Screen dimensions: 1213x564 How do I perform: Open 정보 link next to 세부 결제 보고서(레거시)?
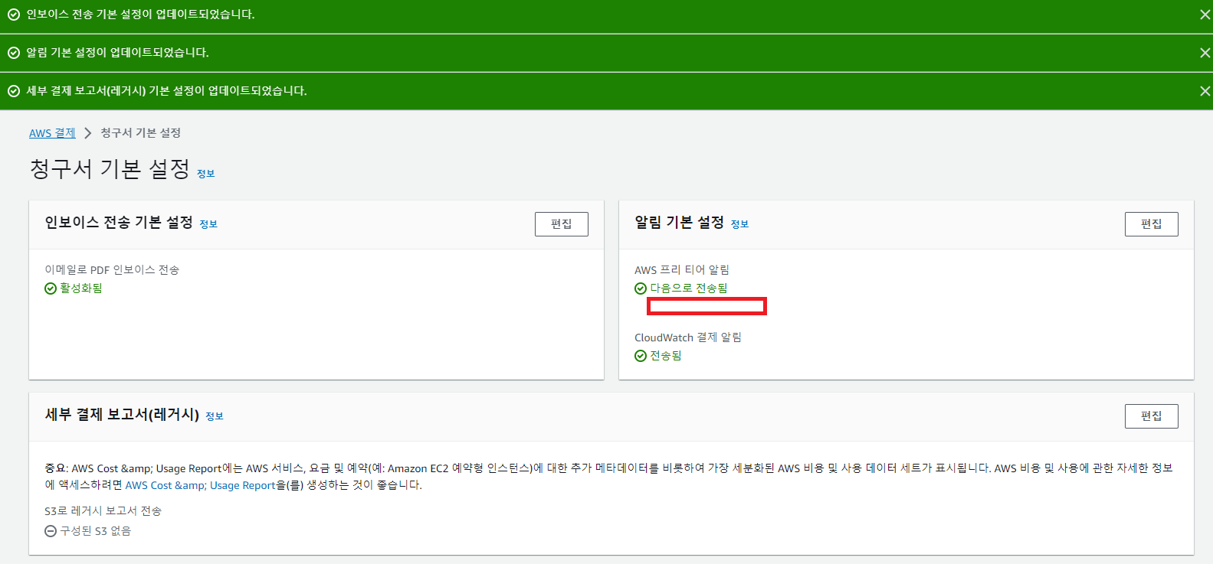[x=215, y=416]
